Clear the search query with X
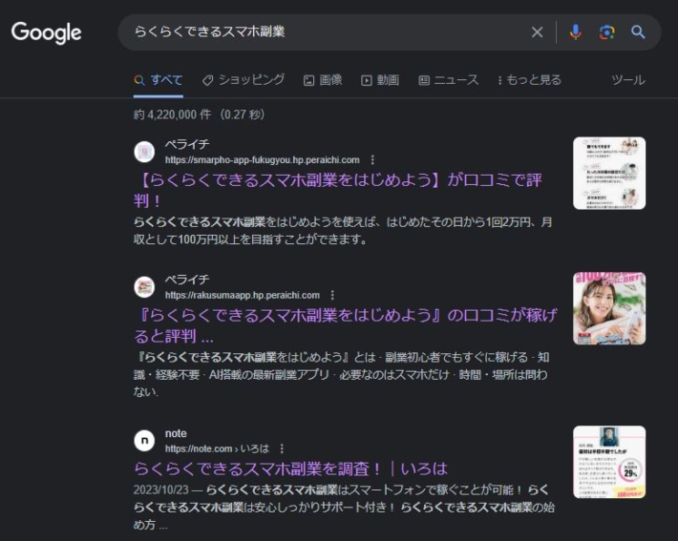 (x=537, y=32)
